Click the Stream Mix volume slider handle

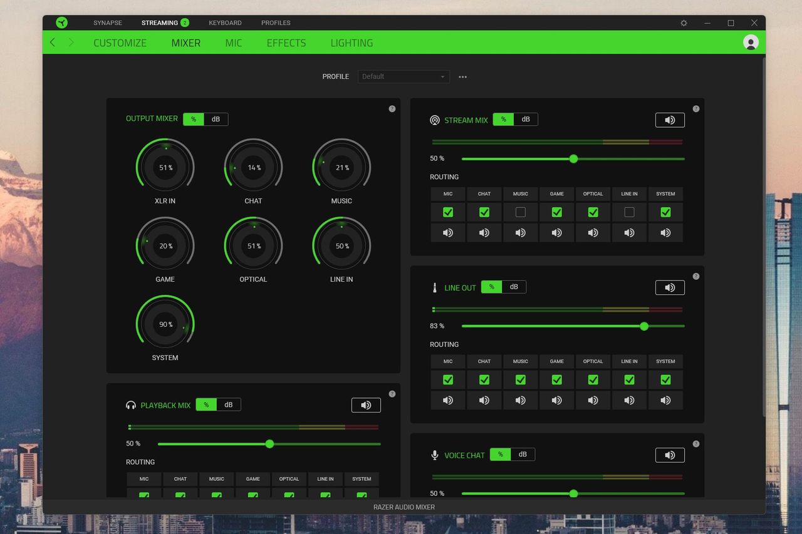(573, 159)
